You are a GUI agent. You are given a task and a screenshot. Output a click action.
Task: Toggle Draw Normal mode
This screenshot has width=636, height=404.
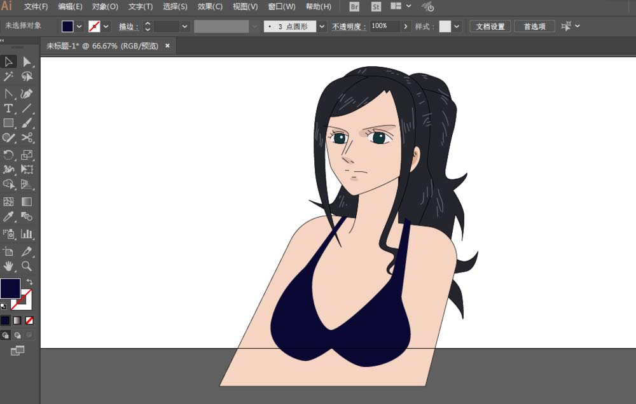tap(5, 335)
